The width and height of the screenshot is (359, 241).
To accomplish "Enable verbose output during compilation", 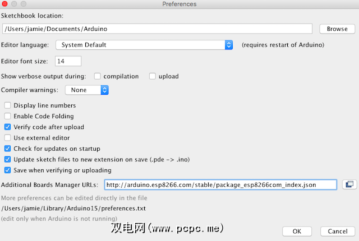I will point(98,76).
